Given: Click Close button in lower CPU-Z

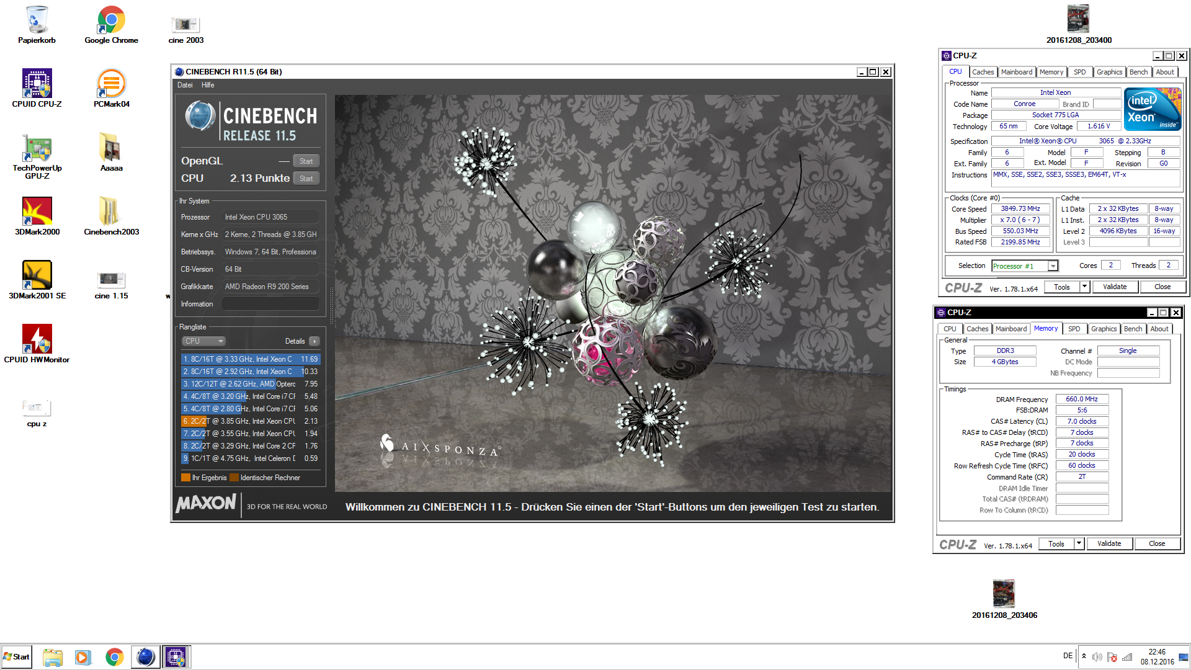Looking at the screenshot, I should (x=1157, y=544).
